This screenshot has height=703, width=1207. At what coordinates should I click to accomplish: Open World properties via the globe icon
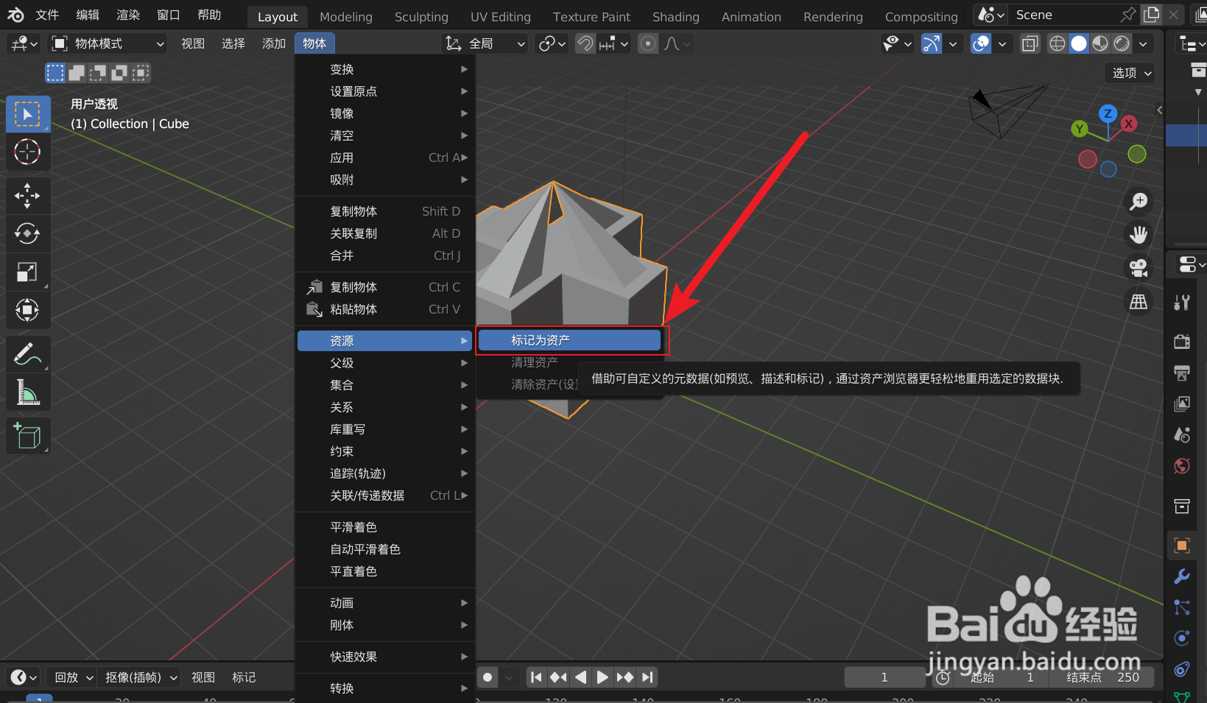1181,466
